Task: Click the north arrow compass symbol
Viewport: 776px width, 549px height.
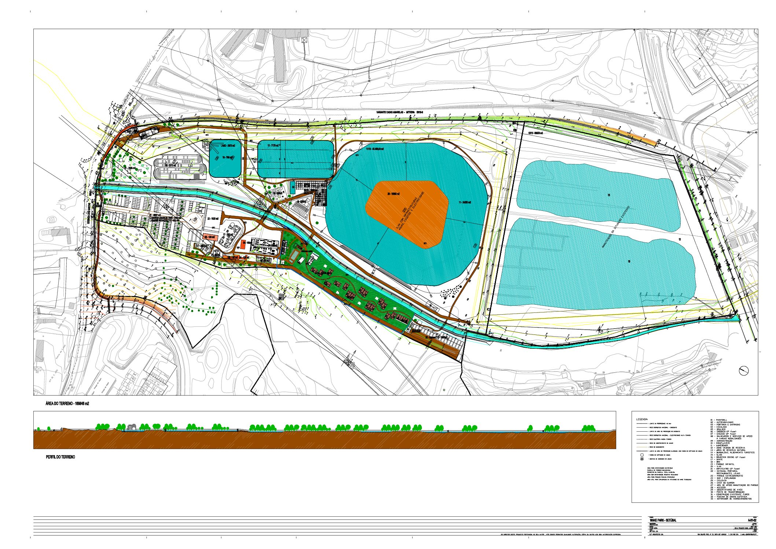Action: click(x=744, y=371)
